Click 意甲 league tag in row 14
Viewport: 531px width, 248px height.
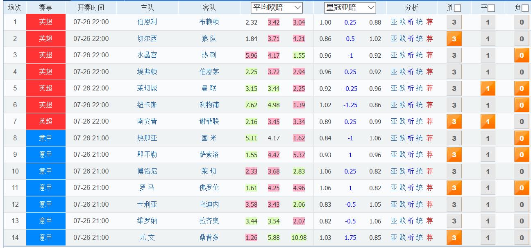pyautogui.click(x=46, y=237)
